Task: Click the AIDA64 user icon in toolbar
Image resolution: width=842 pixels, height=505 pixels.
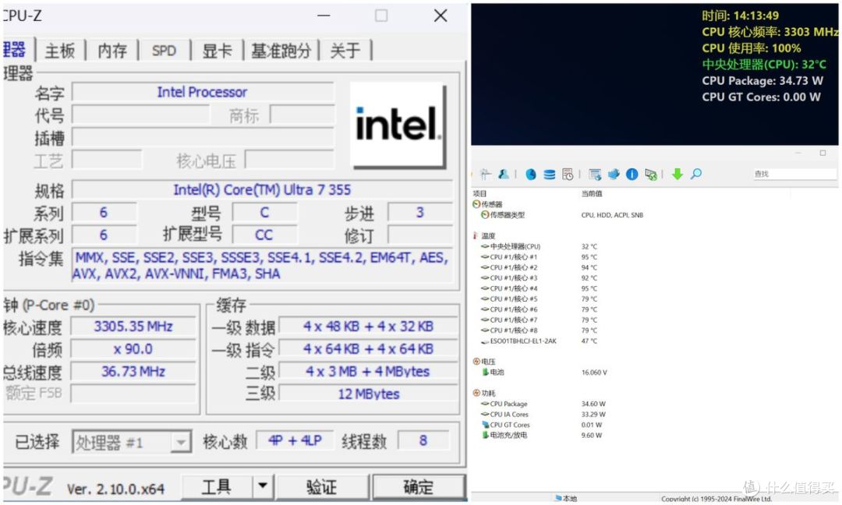Action: pyautogui.click(x=503, y=174)
